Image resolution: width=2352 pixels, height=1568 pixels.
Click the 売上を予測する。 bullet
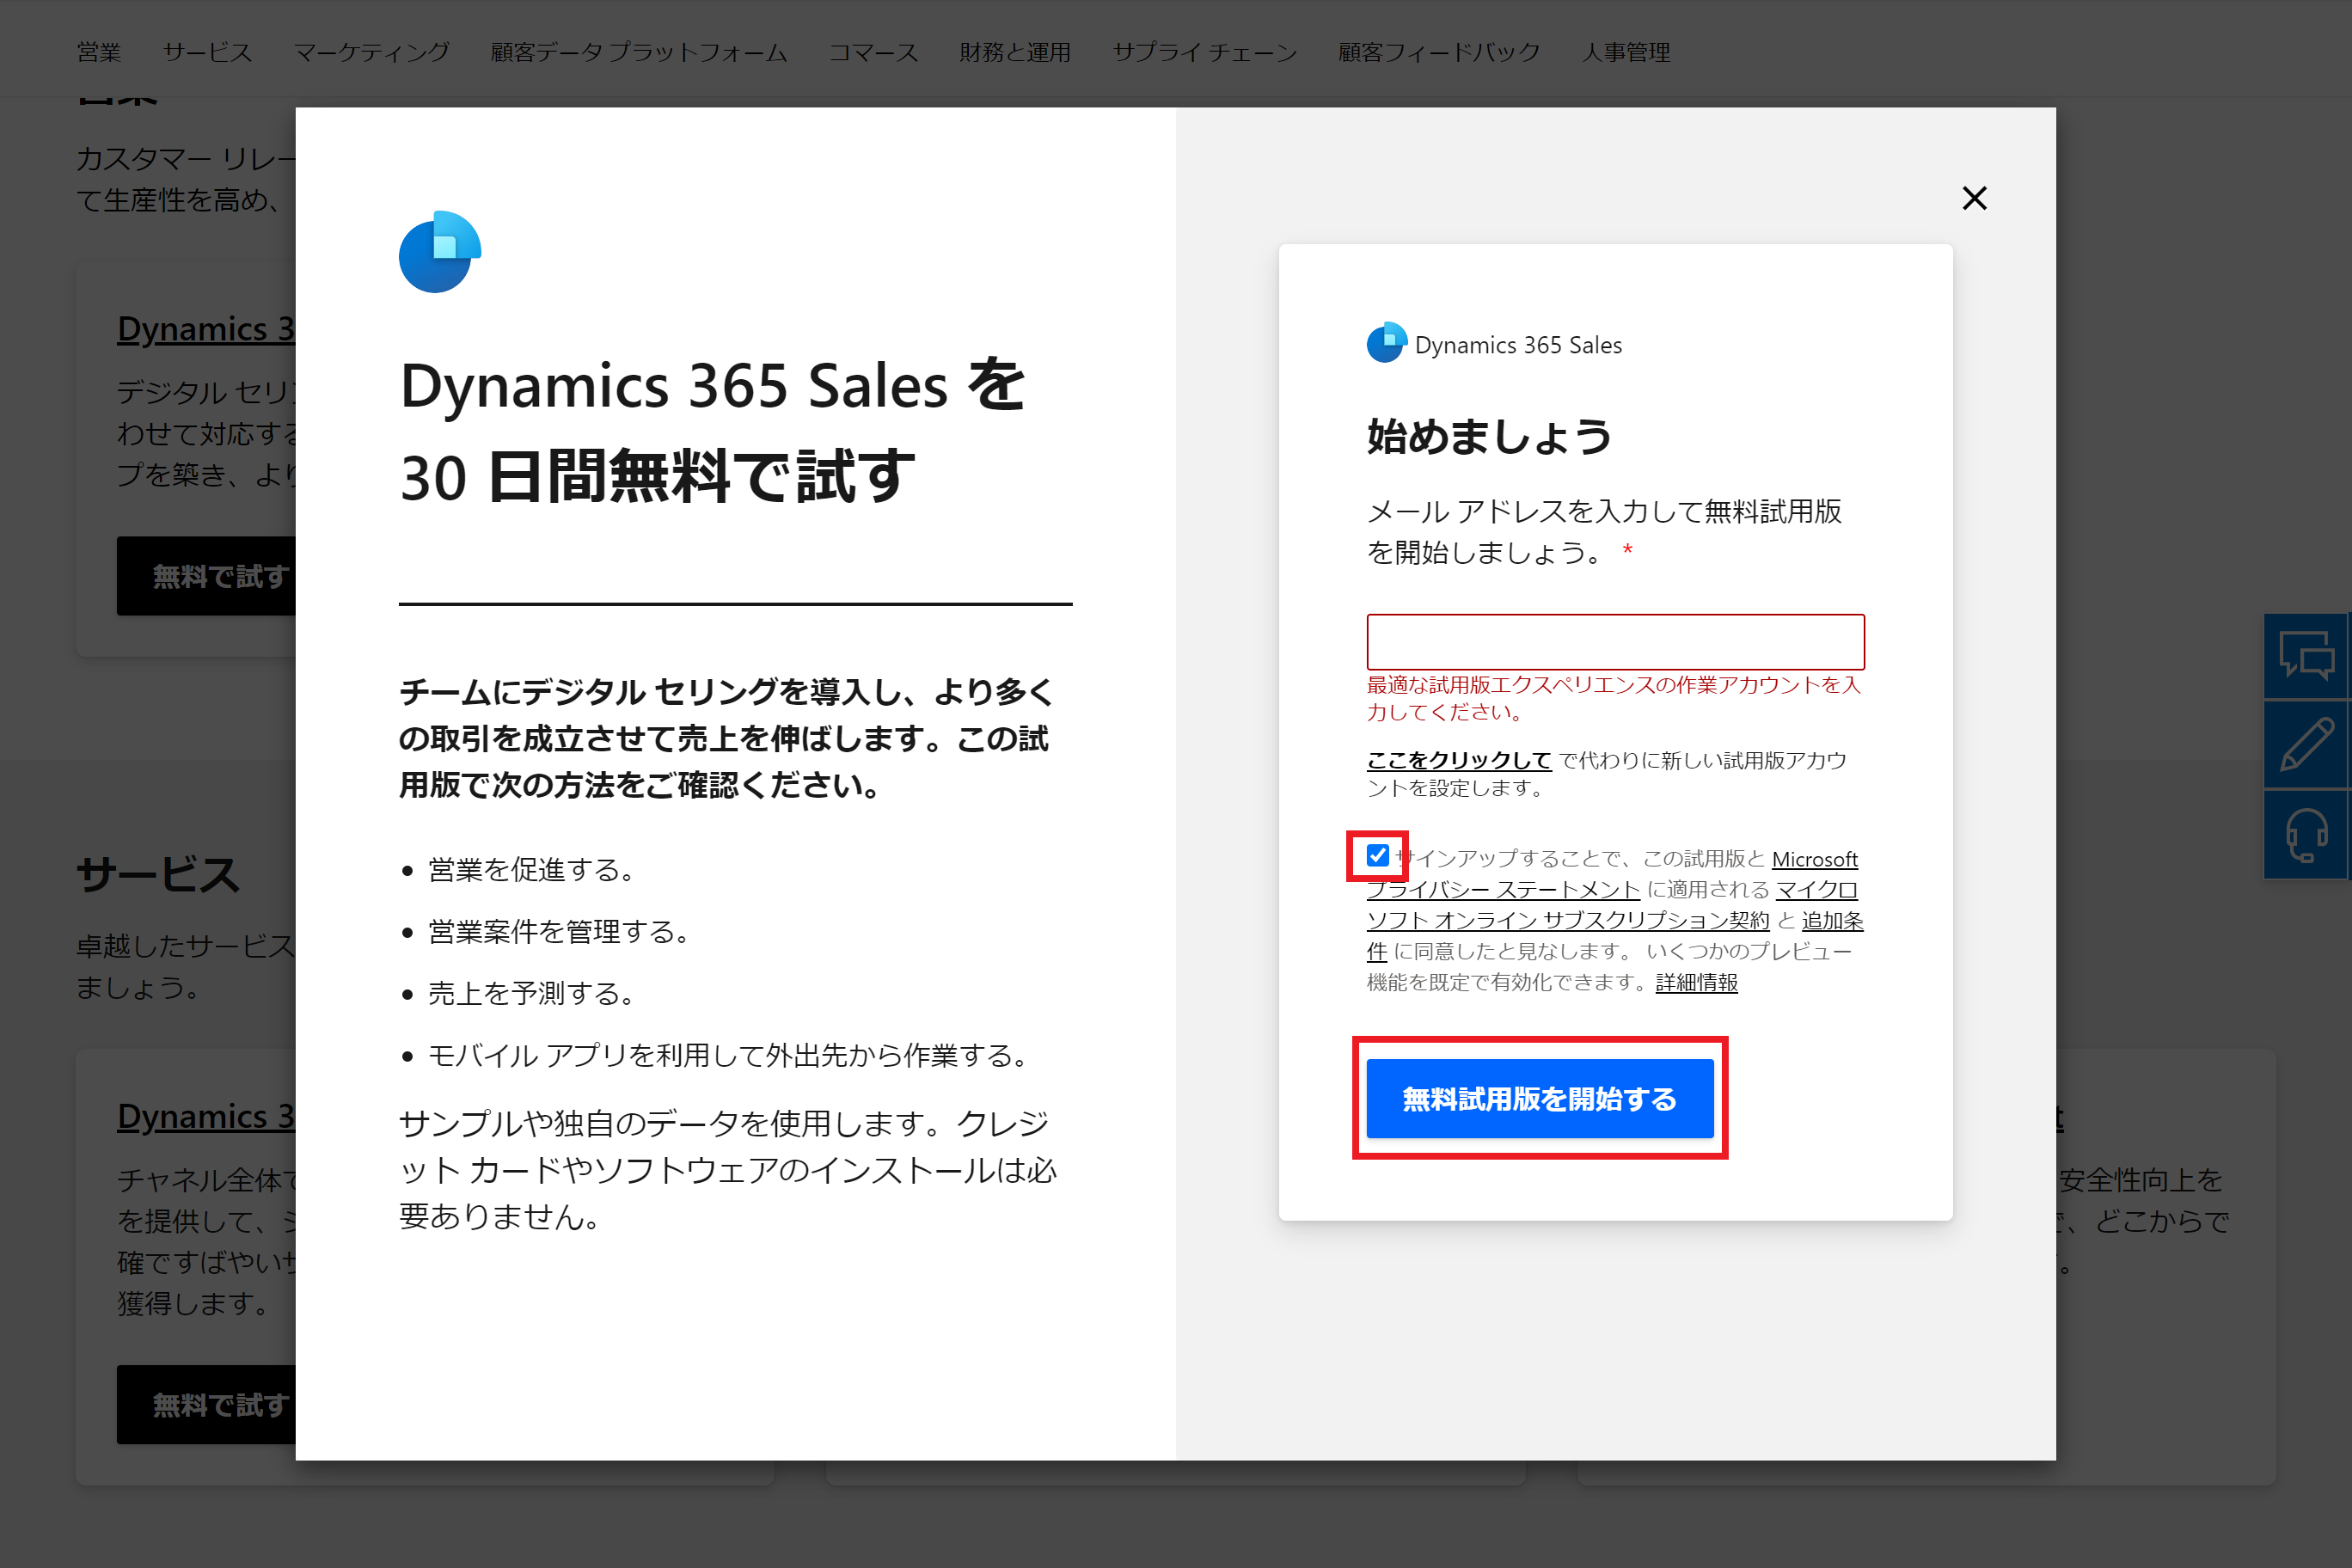(x=530, y=993)
